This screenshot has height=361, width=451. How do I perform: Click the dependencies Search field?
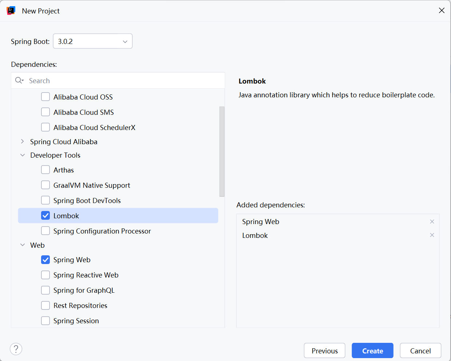click(118, 81)
